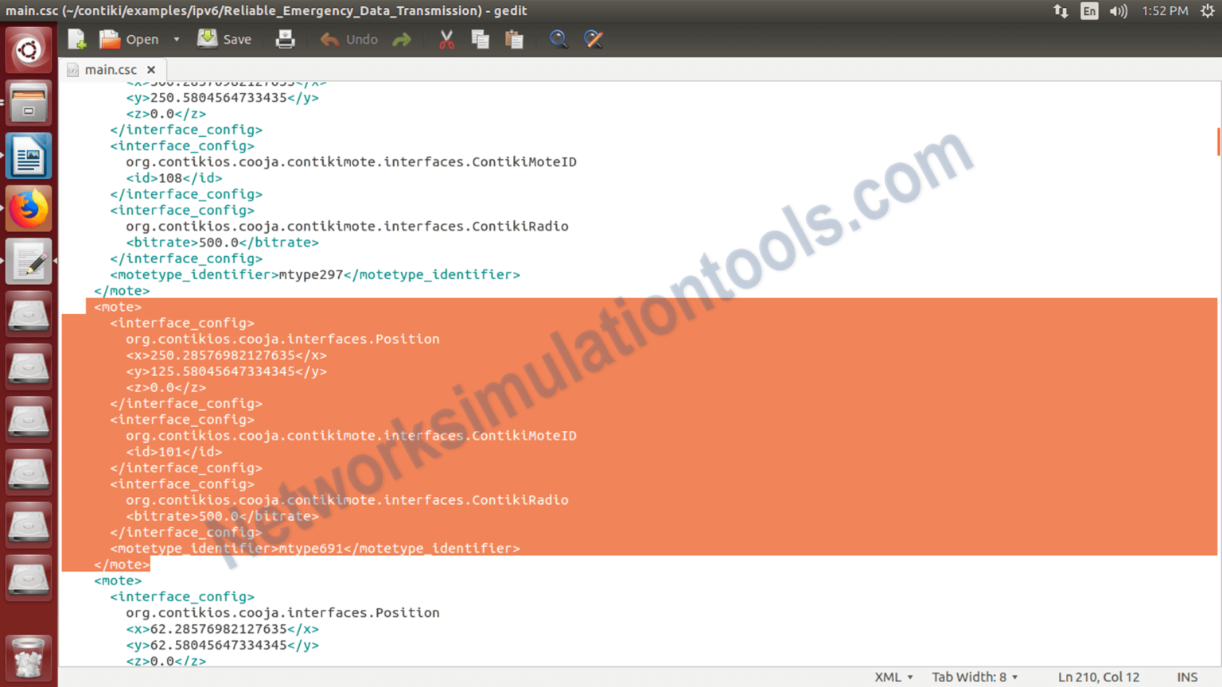Change Tab Width from the dropdown
The height and width of the screenshot is (687, 1222).
(x=975, y=677)
